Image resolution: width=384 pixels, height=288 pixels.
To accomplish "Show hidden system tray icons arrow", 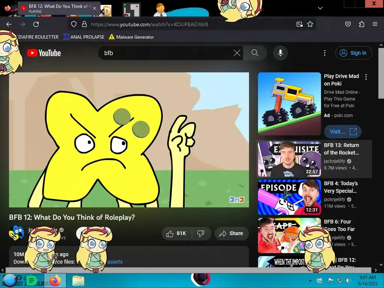I will (x=310, y=280).
